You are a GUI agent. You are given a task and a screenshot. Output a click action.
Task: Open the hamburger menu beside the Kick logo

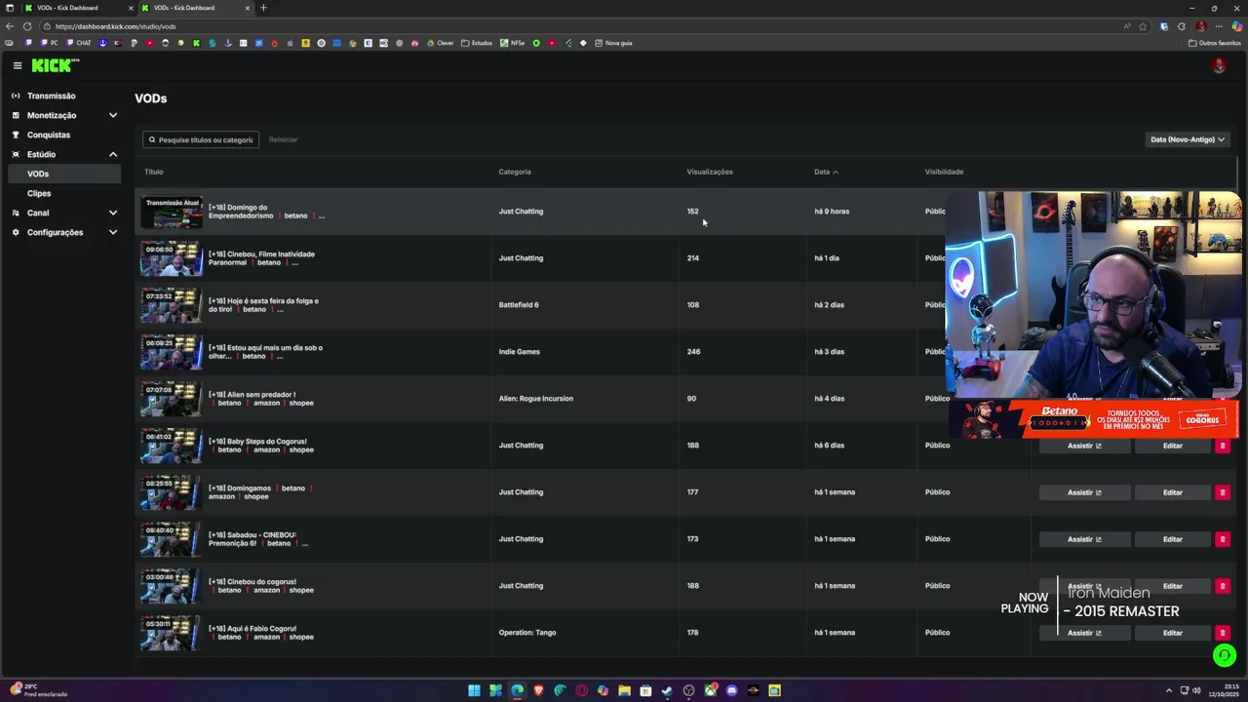point(17,65)
